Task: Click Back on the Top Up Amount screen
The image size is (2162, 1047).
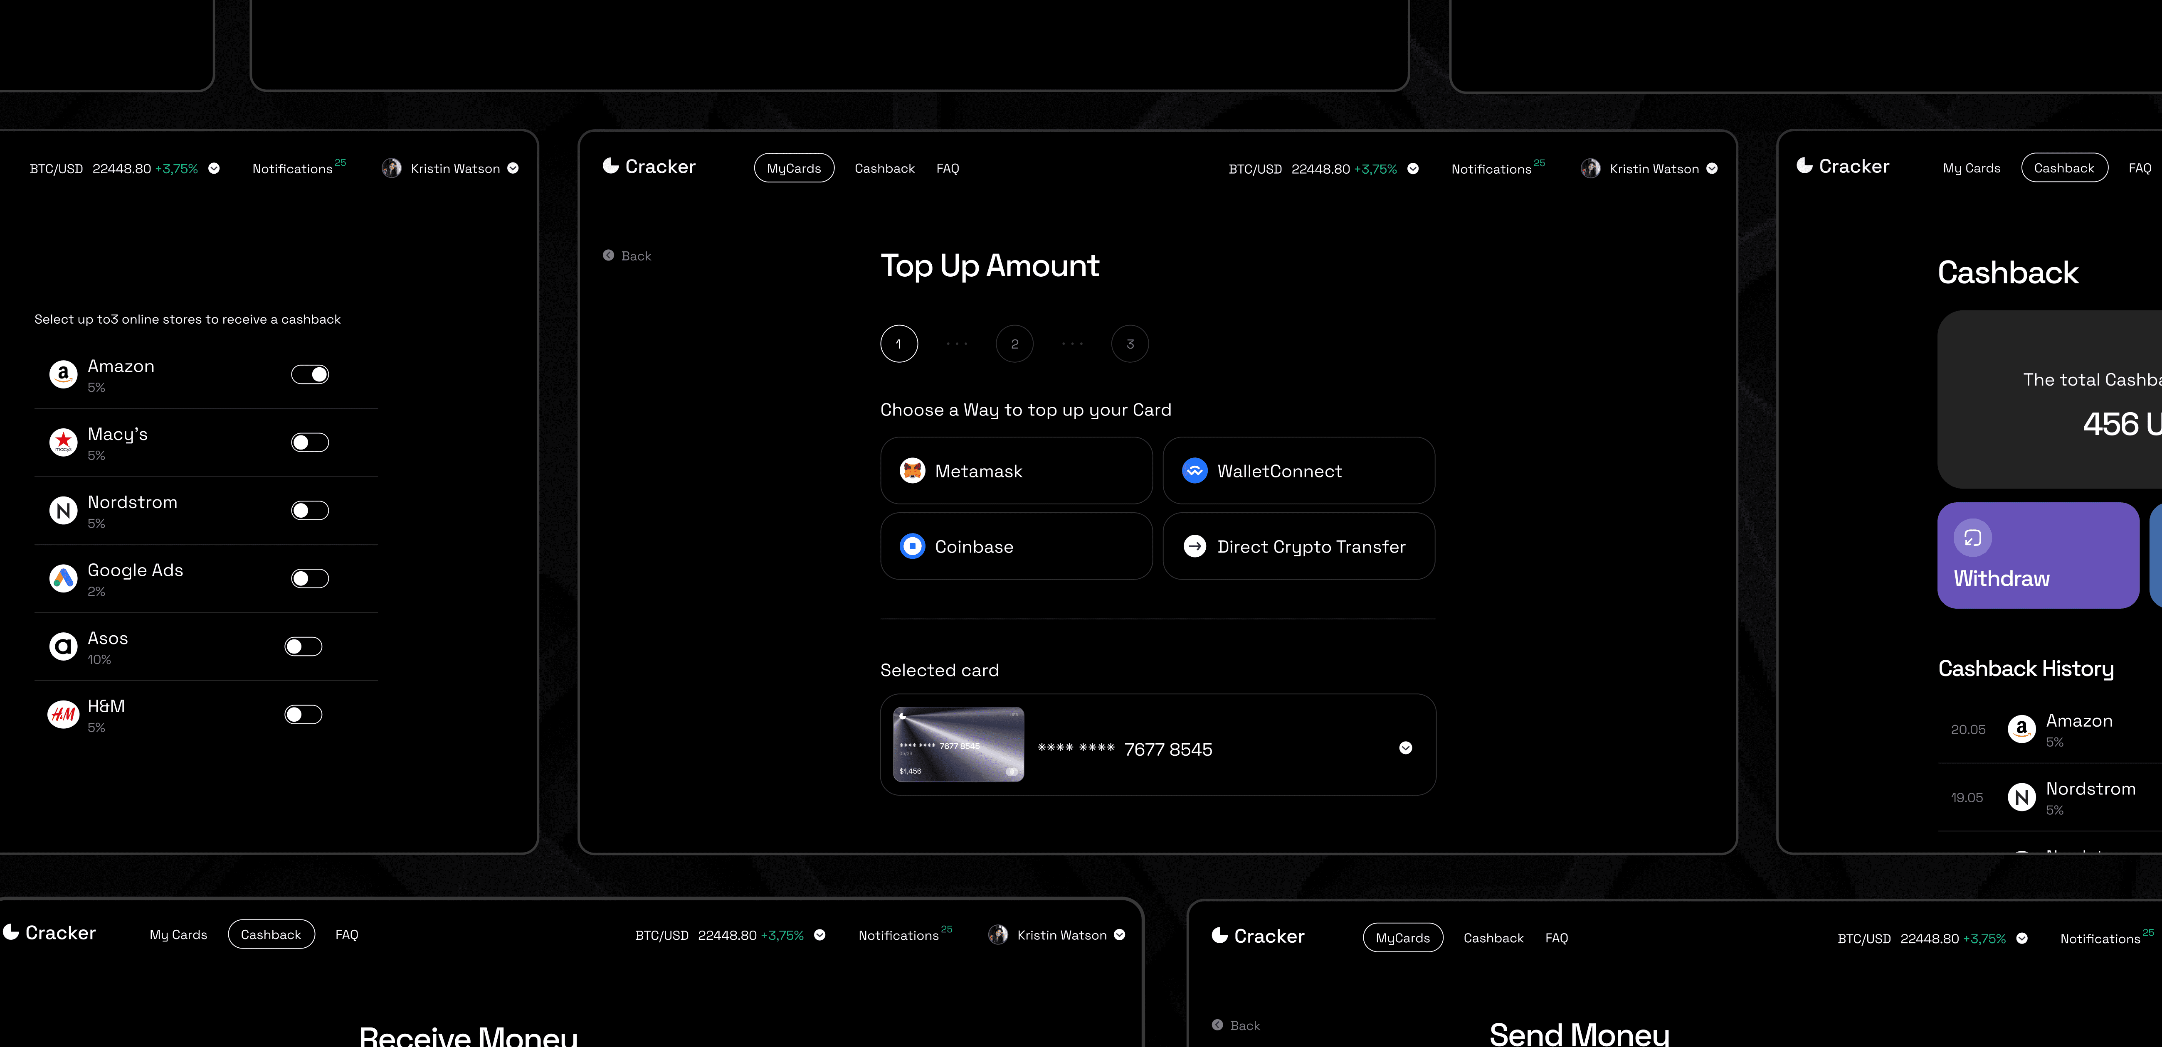Action: tap(627, 255)
